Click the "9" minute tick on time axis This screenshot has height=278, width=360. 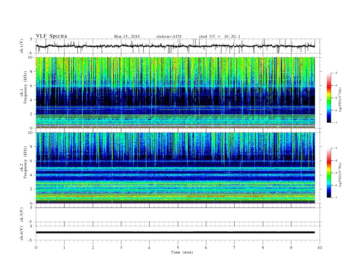291,248
